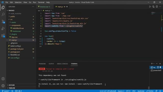The width and height of the screenshot is (163, 92).
Task: Open the Selection menu
Action: click(18, 2)
